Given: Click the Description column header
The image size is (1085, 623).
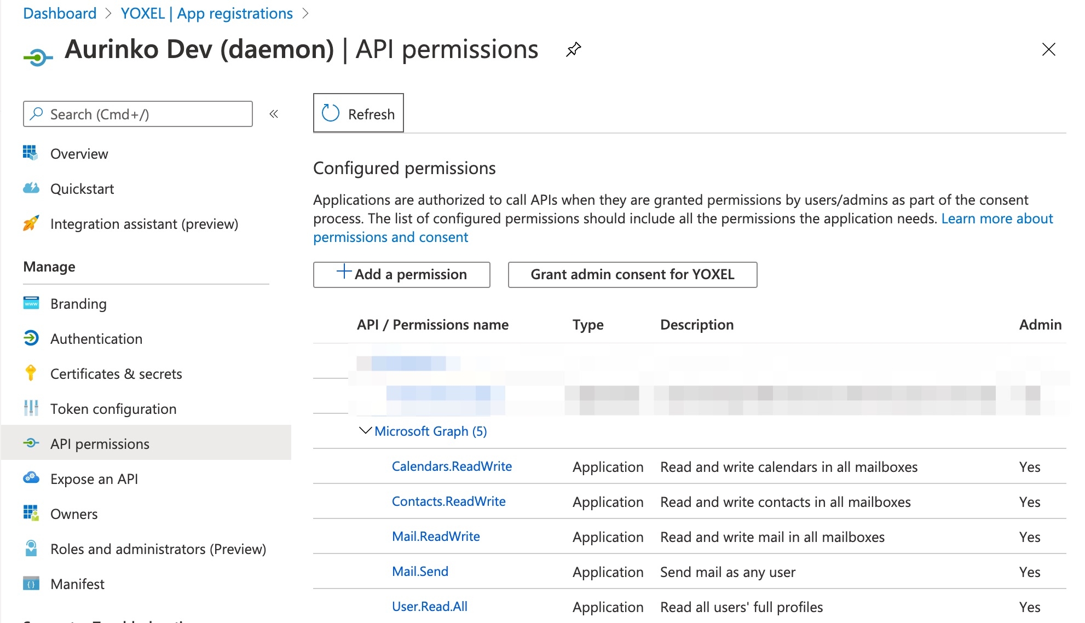Looking at the screenshot, I should (697, 325).
